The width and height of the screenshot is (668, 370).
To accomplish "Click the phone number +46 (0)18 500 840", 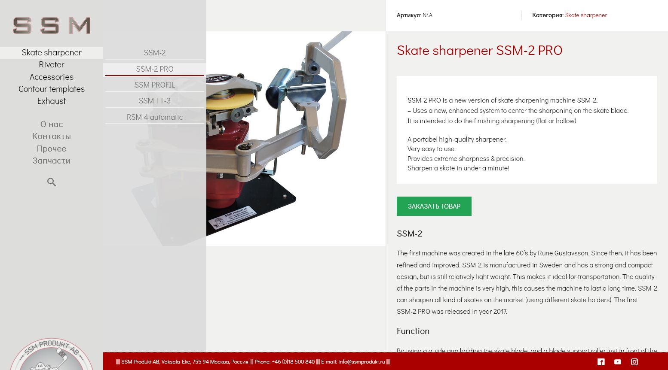I will point(293,362).
